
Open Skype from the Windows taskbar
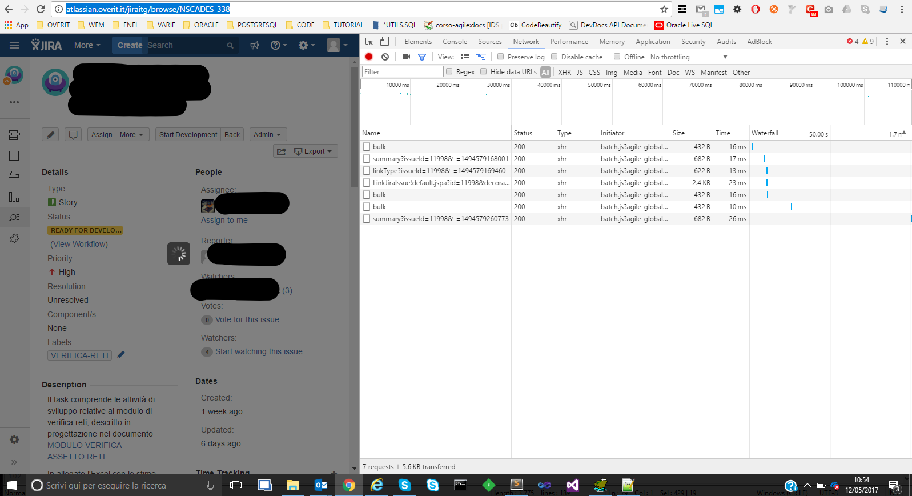tap(405, 485)
